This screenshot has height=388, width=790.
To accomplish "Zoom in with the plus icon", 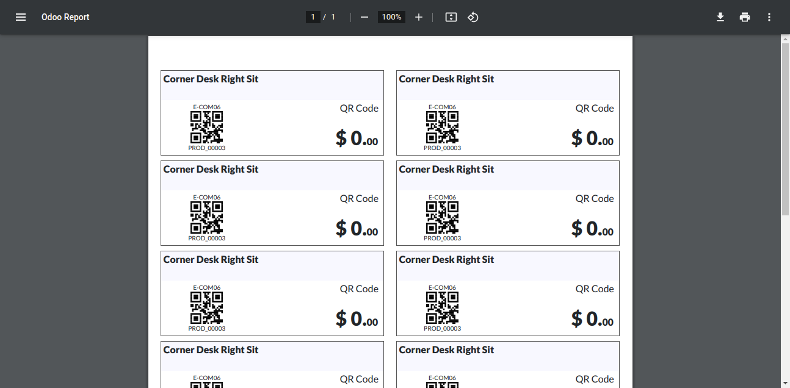I will click(419, 17).
